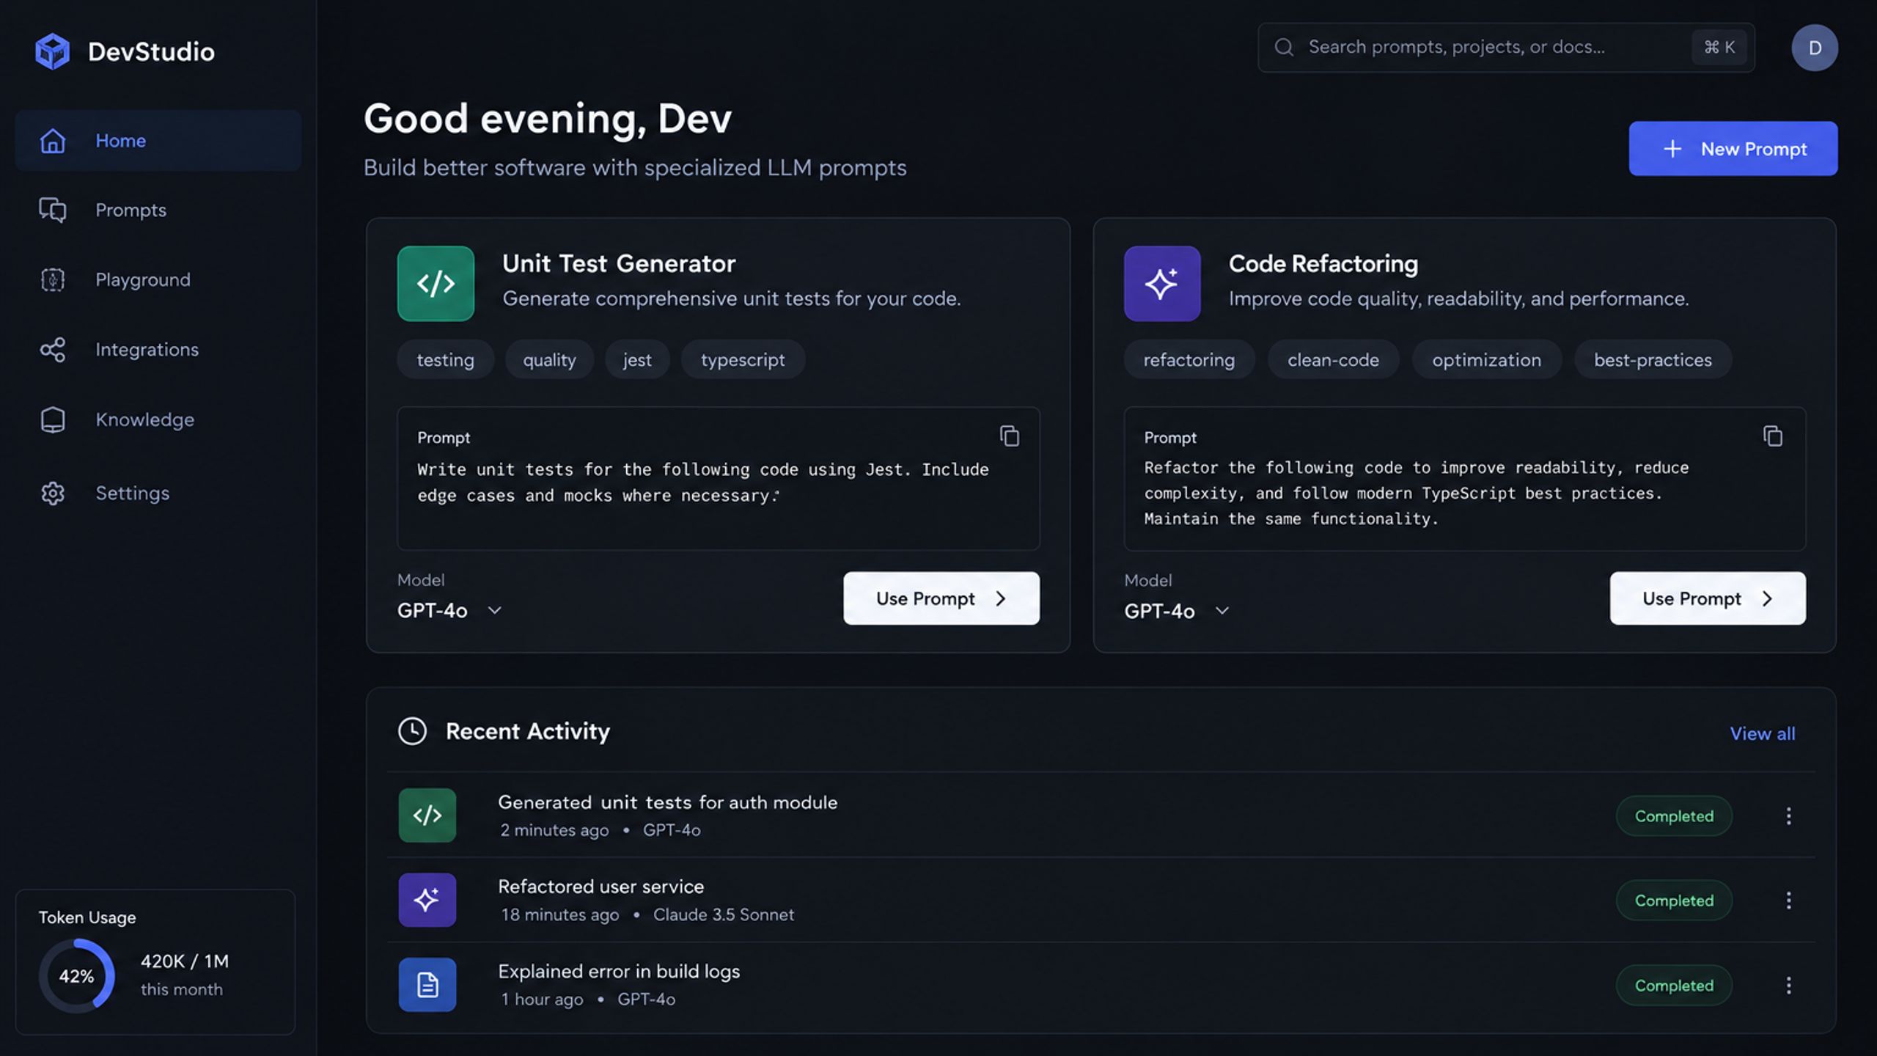The image size is (1877, 1056).
Task: Select the testing tag
Action: click(x=446, y=360)
